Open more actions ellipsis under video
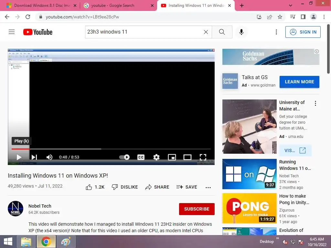331x248 pixels. [x=208, y=188]
